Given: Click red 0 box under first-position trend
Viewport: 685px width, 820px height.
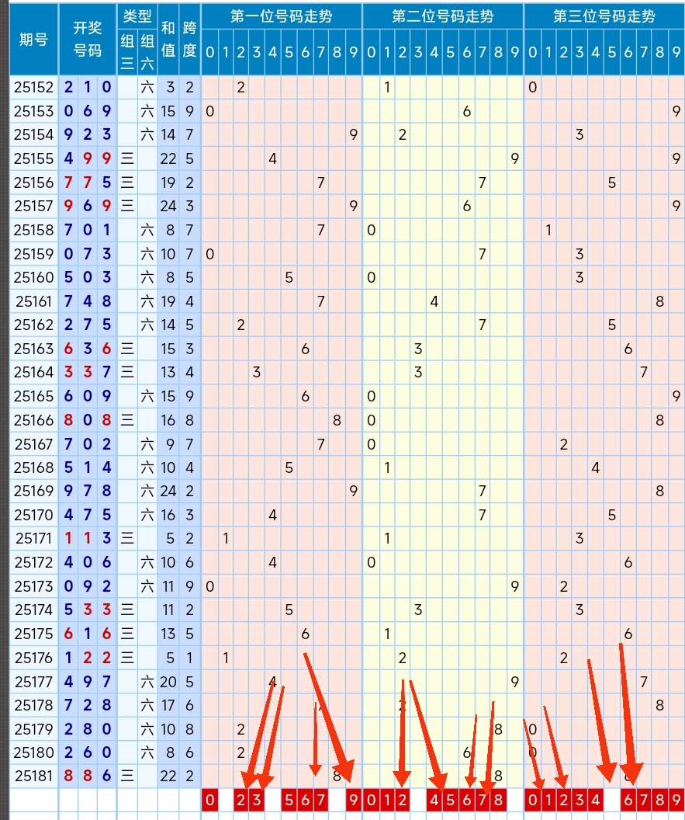Looking at the screenshot, I should coord(209,800).
